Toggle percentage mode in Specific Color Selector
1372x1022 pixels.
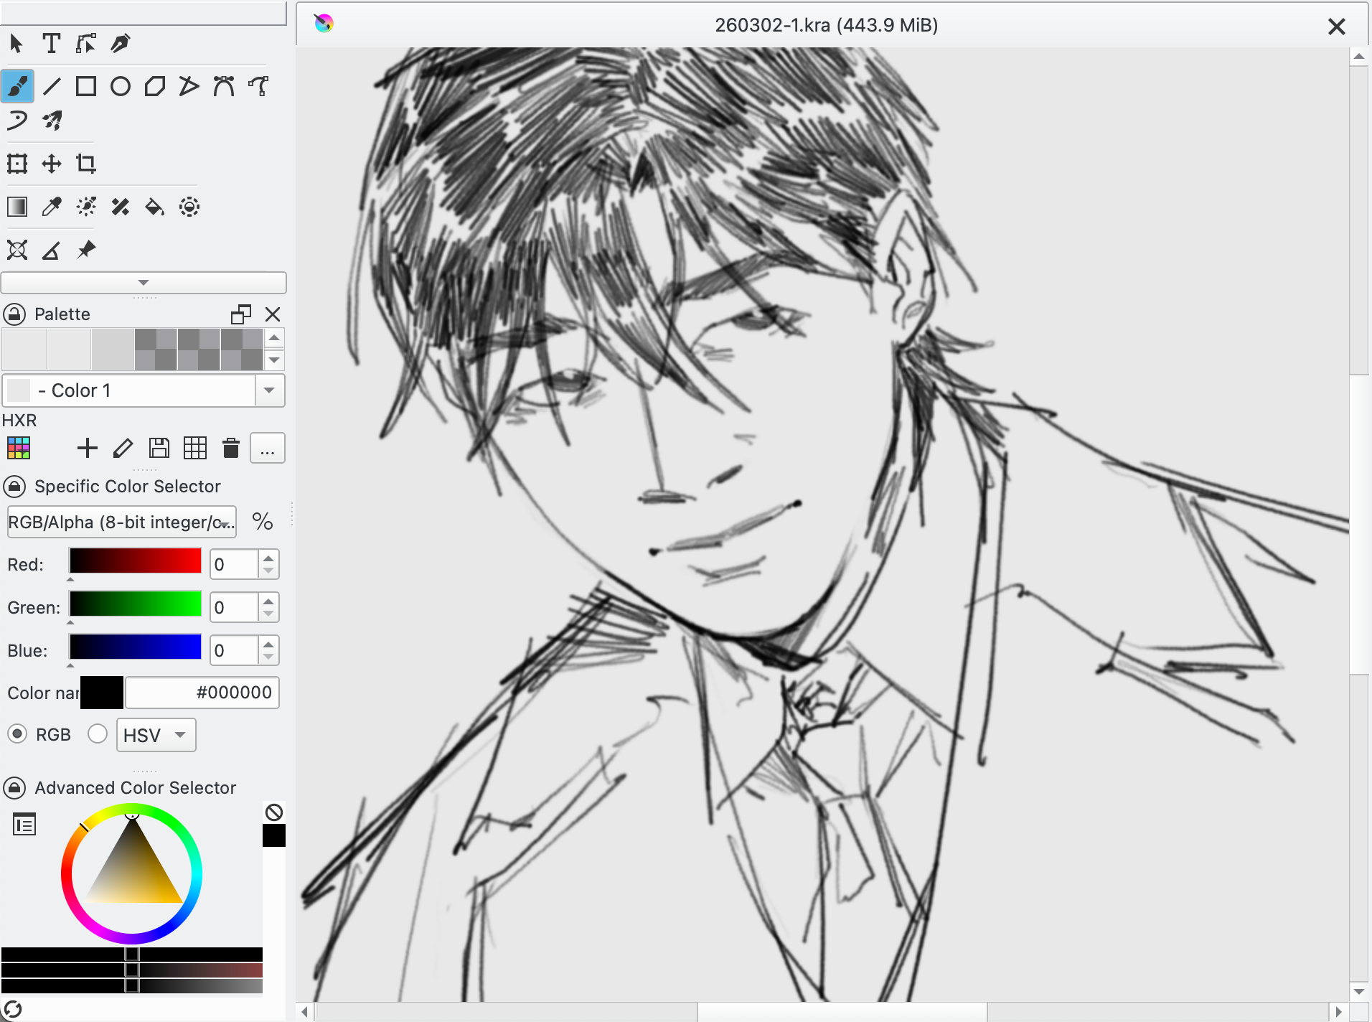263,522
